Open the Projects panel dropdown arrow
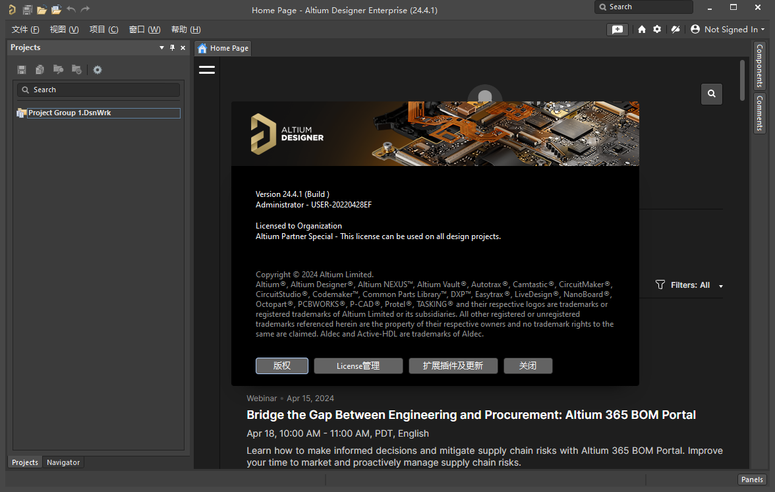The height and width of the screenshot is (492, 775). (x=161, y=47)
